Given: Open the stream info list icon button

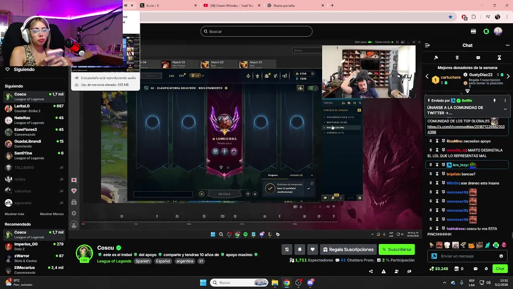Looking at the screenshot, I should point(287,249).
